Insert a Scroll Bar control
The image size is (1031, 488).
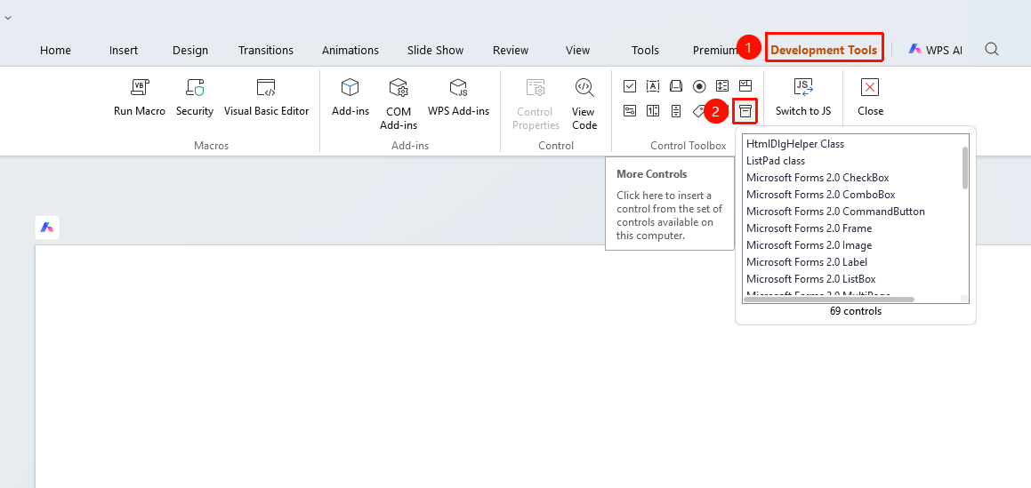676,111
